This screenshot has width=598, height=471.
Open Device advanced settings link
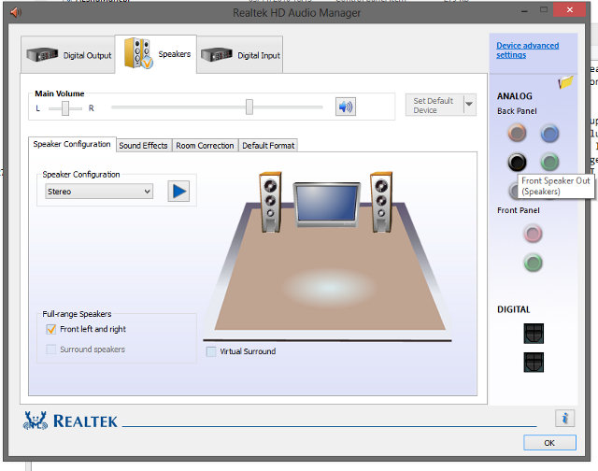[x=527, y=50]
